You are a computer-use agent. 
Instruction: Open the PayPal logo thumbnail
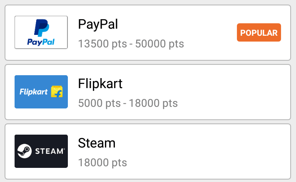click(41, 32)
